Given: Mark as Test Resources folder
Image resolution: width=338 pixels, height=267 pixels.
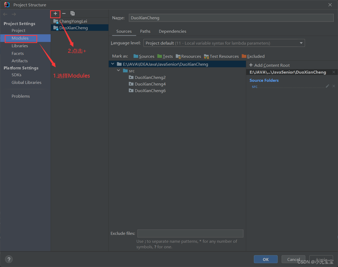Looking at the screenshot, I should point(221,56).
